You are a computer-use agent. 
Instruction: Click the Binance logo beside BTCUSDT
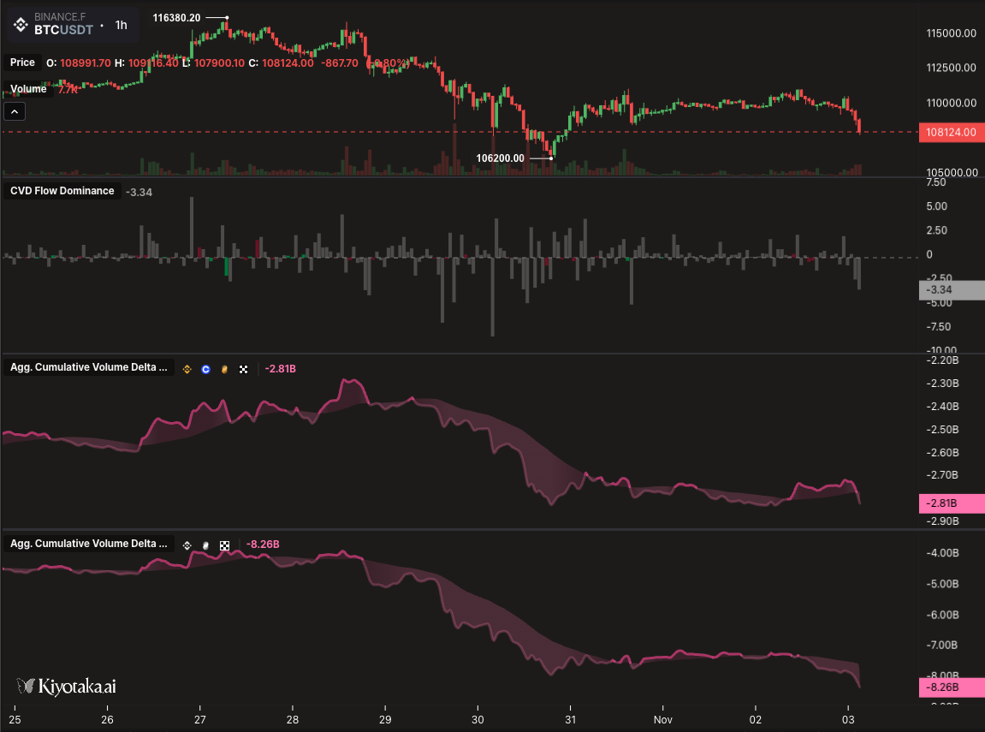click(x=19, y=23)
